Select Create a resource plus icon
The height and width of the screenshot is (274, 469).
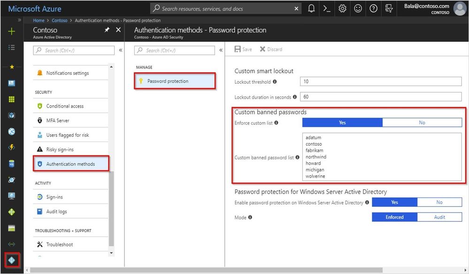pyautogui.click(x=11, y=32)
